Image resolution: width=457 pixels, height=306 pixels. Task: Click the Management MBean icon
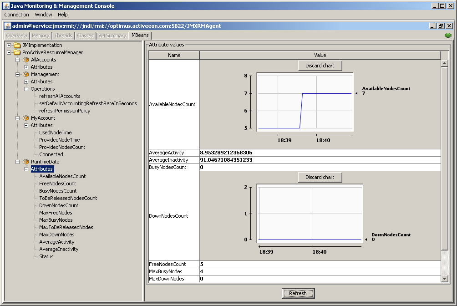pos(26,74)
